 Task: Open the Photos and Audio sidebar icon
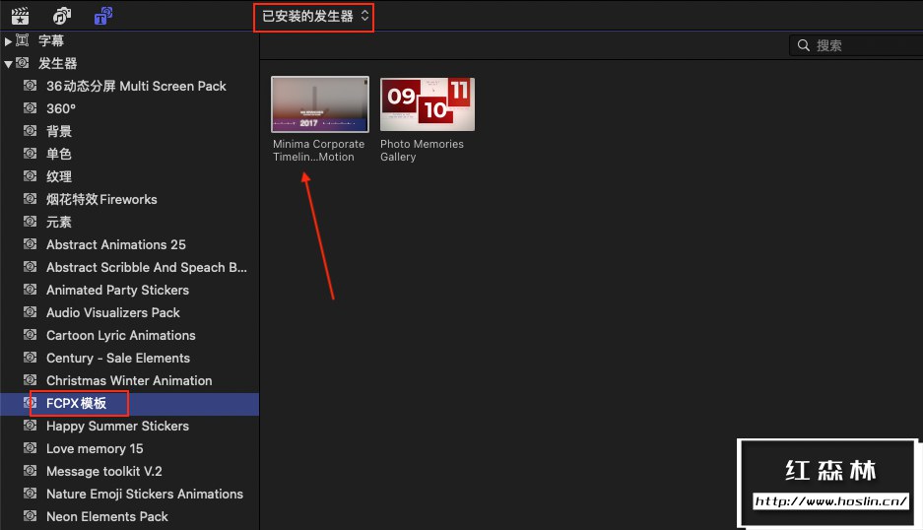(x=62, y=16)
